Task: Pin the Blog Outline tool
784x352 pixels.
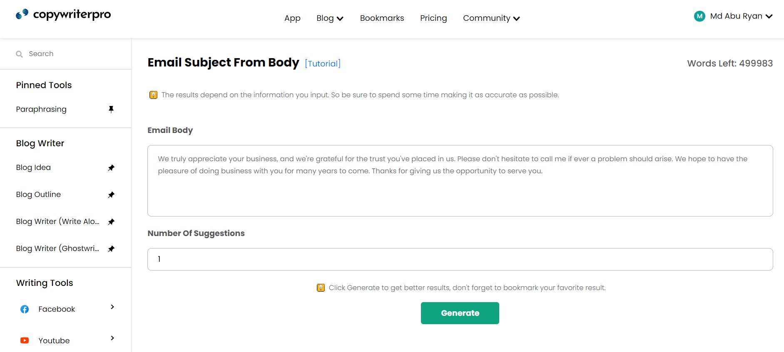Action: click(111, 195)
